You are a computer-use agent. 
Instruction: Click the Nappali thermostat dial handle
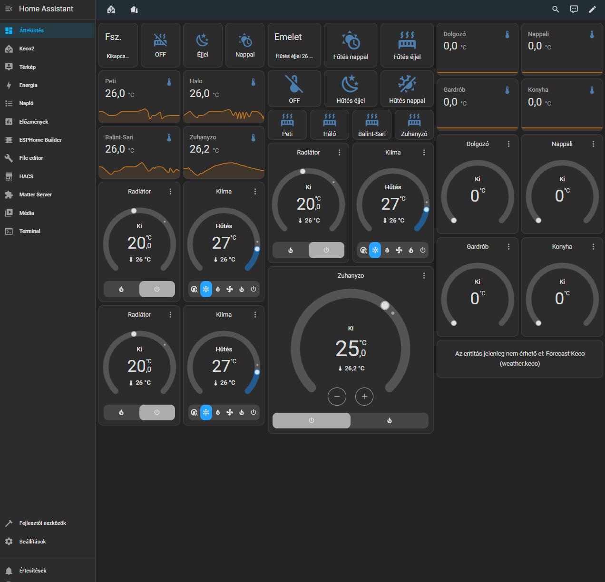coord(538,220)
